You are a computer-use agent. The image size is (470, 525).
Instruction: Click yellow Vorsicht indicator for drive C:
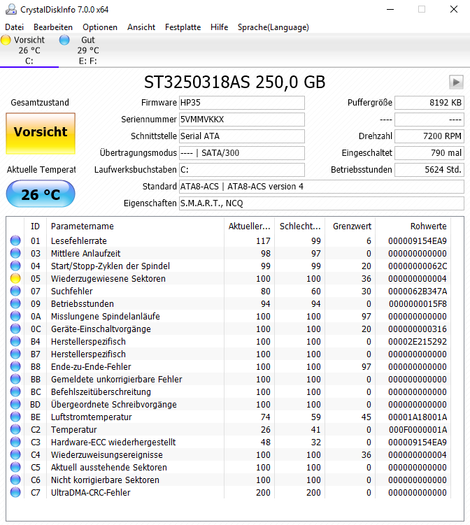click(x=6, y=40)
